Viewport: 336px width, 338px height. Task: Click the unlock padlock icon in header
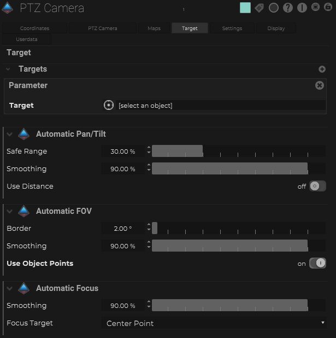click(x=329, y=8)
